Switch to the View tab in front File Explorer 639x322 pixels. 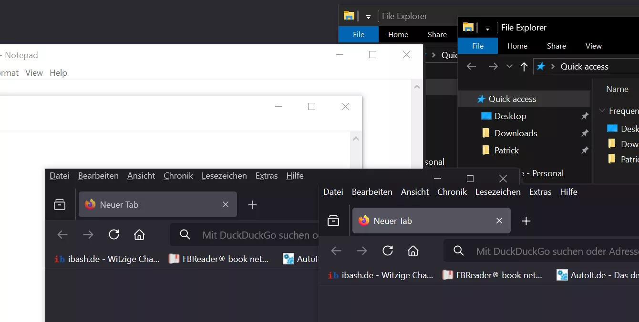pyautogui.click(x=593, y=46)
